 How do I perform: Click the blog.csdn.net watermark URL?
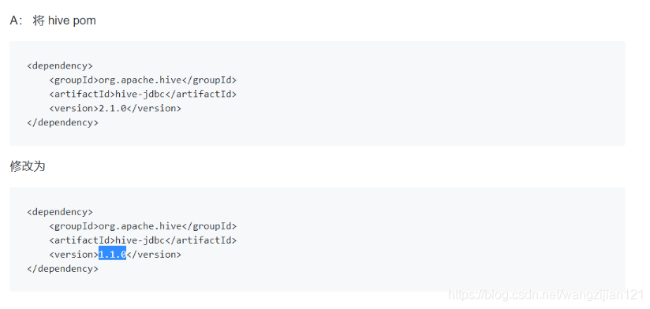[x=547, y=295]
